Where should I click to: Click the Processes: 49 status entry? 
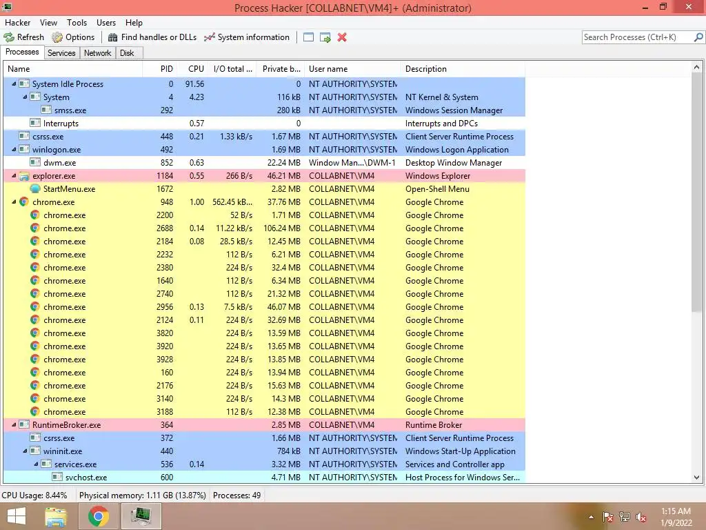coord(237,495)
